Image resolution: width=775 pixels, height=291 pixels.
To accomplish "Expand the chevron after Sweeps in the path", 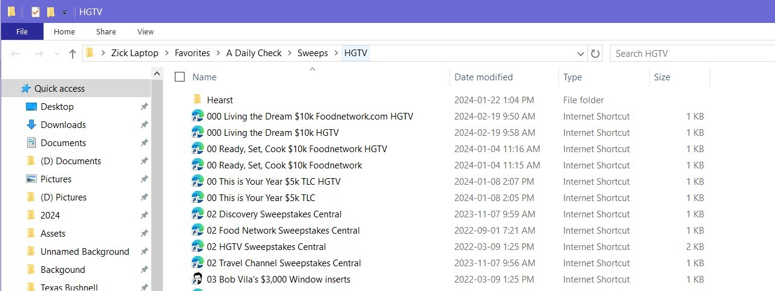I will pos(336,53).
